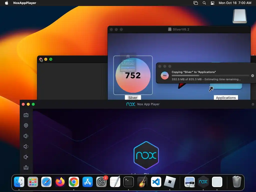Cancel the Sliver copy operation
Screen dimensions: 256x192
[252, 75]
